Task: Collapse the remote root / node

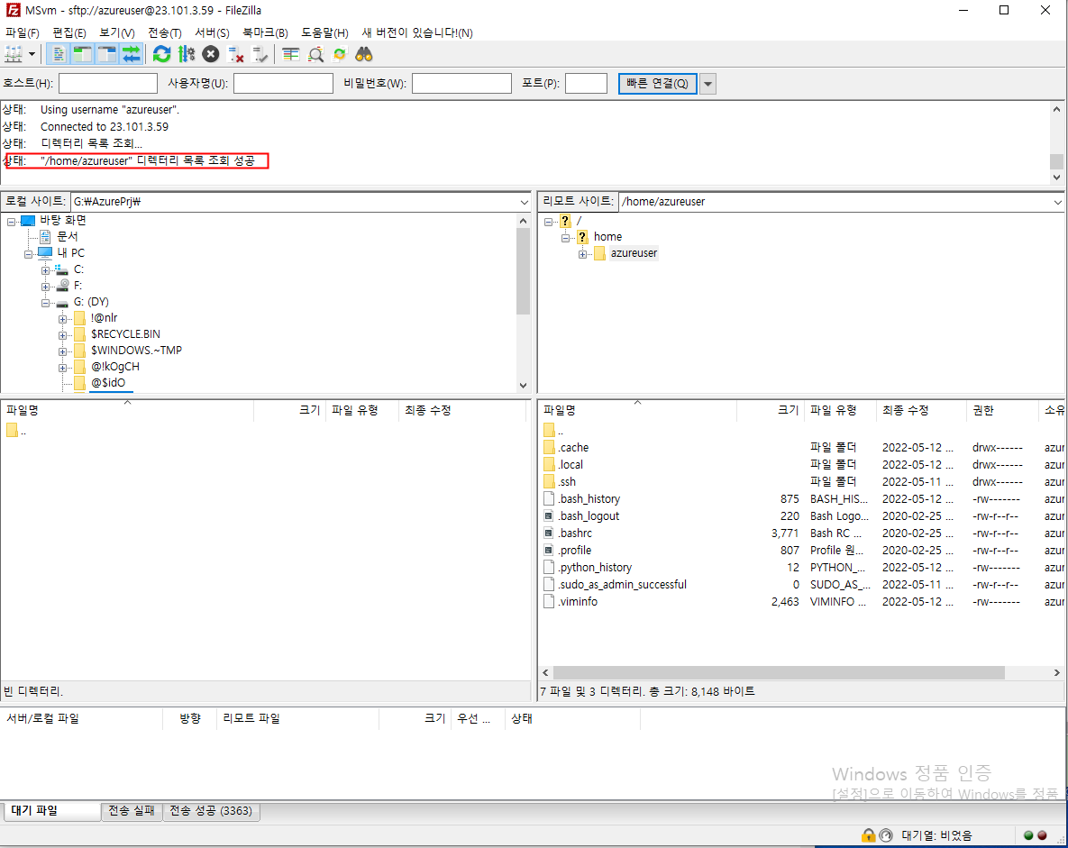Action: point(548,222)
